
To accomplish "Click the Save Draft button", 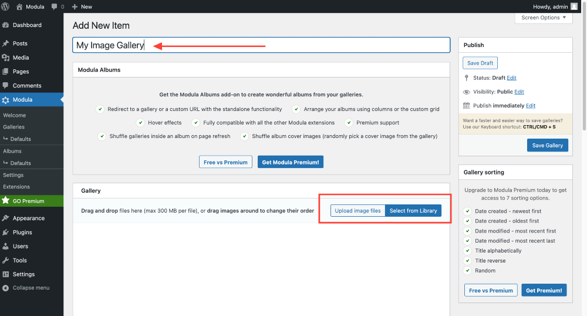I will 480,63.
